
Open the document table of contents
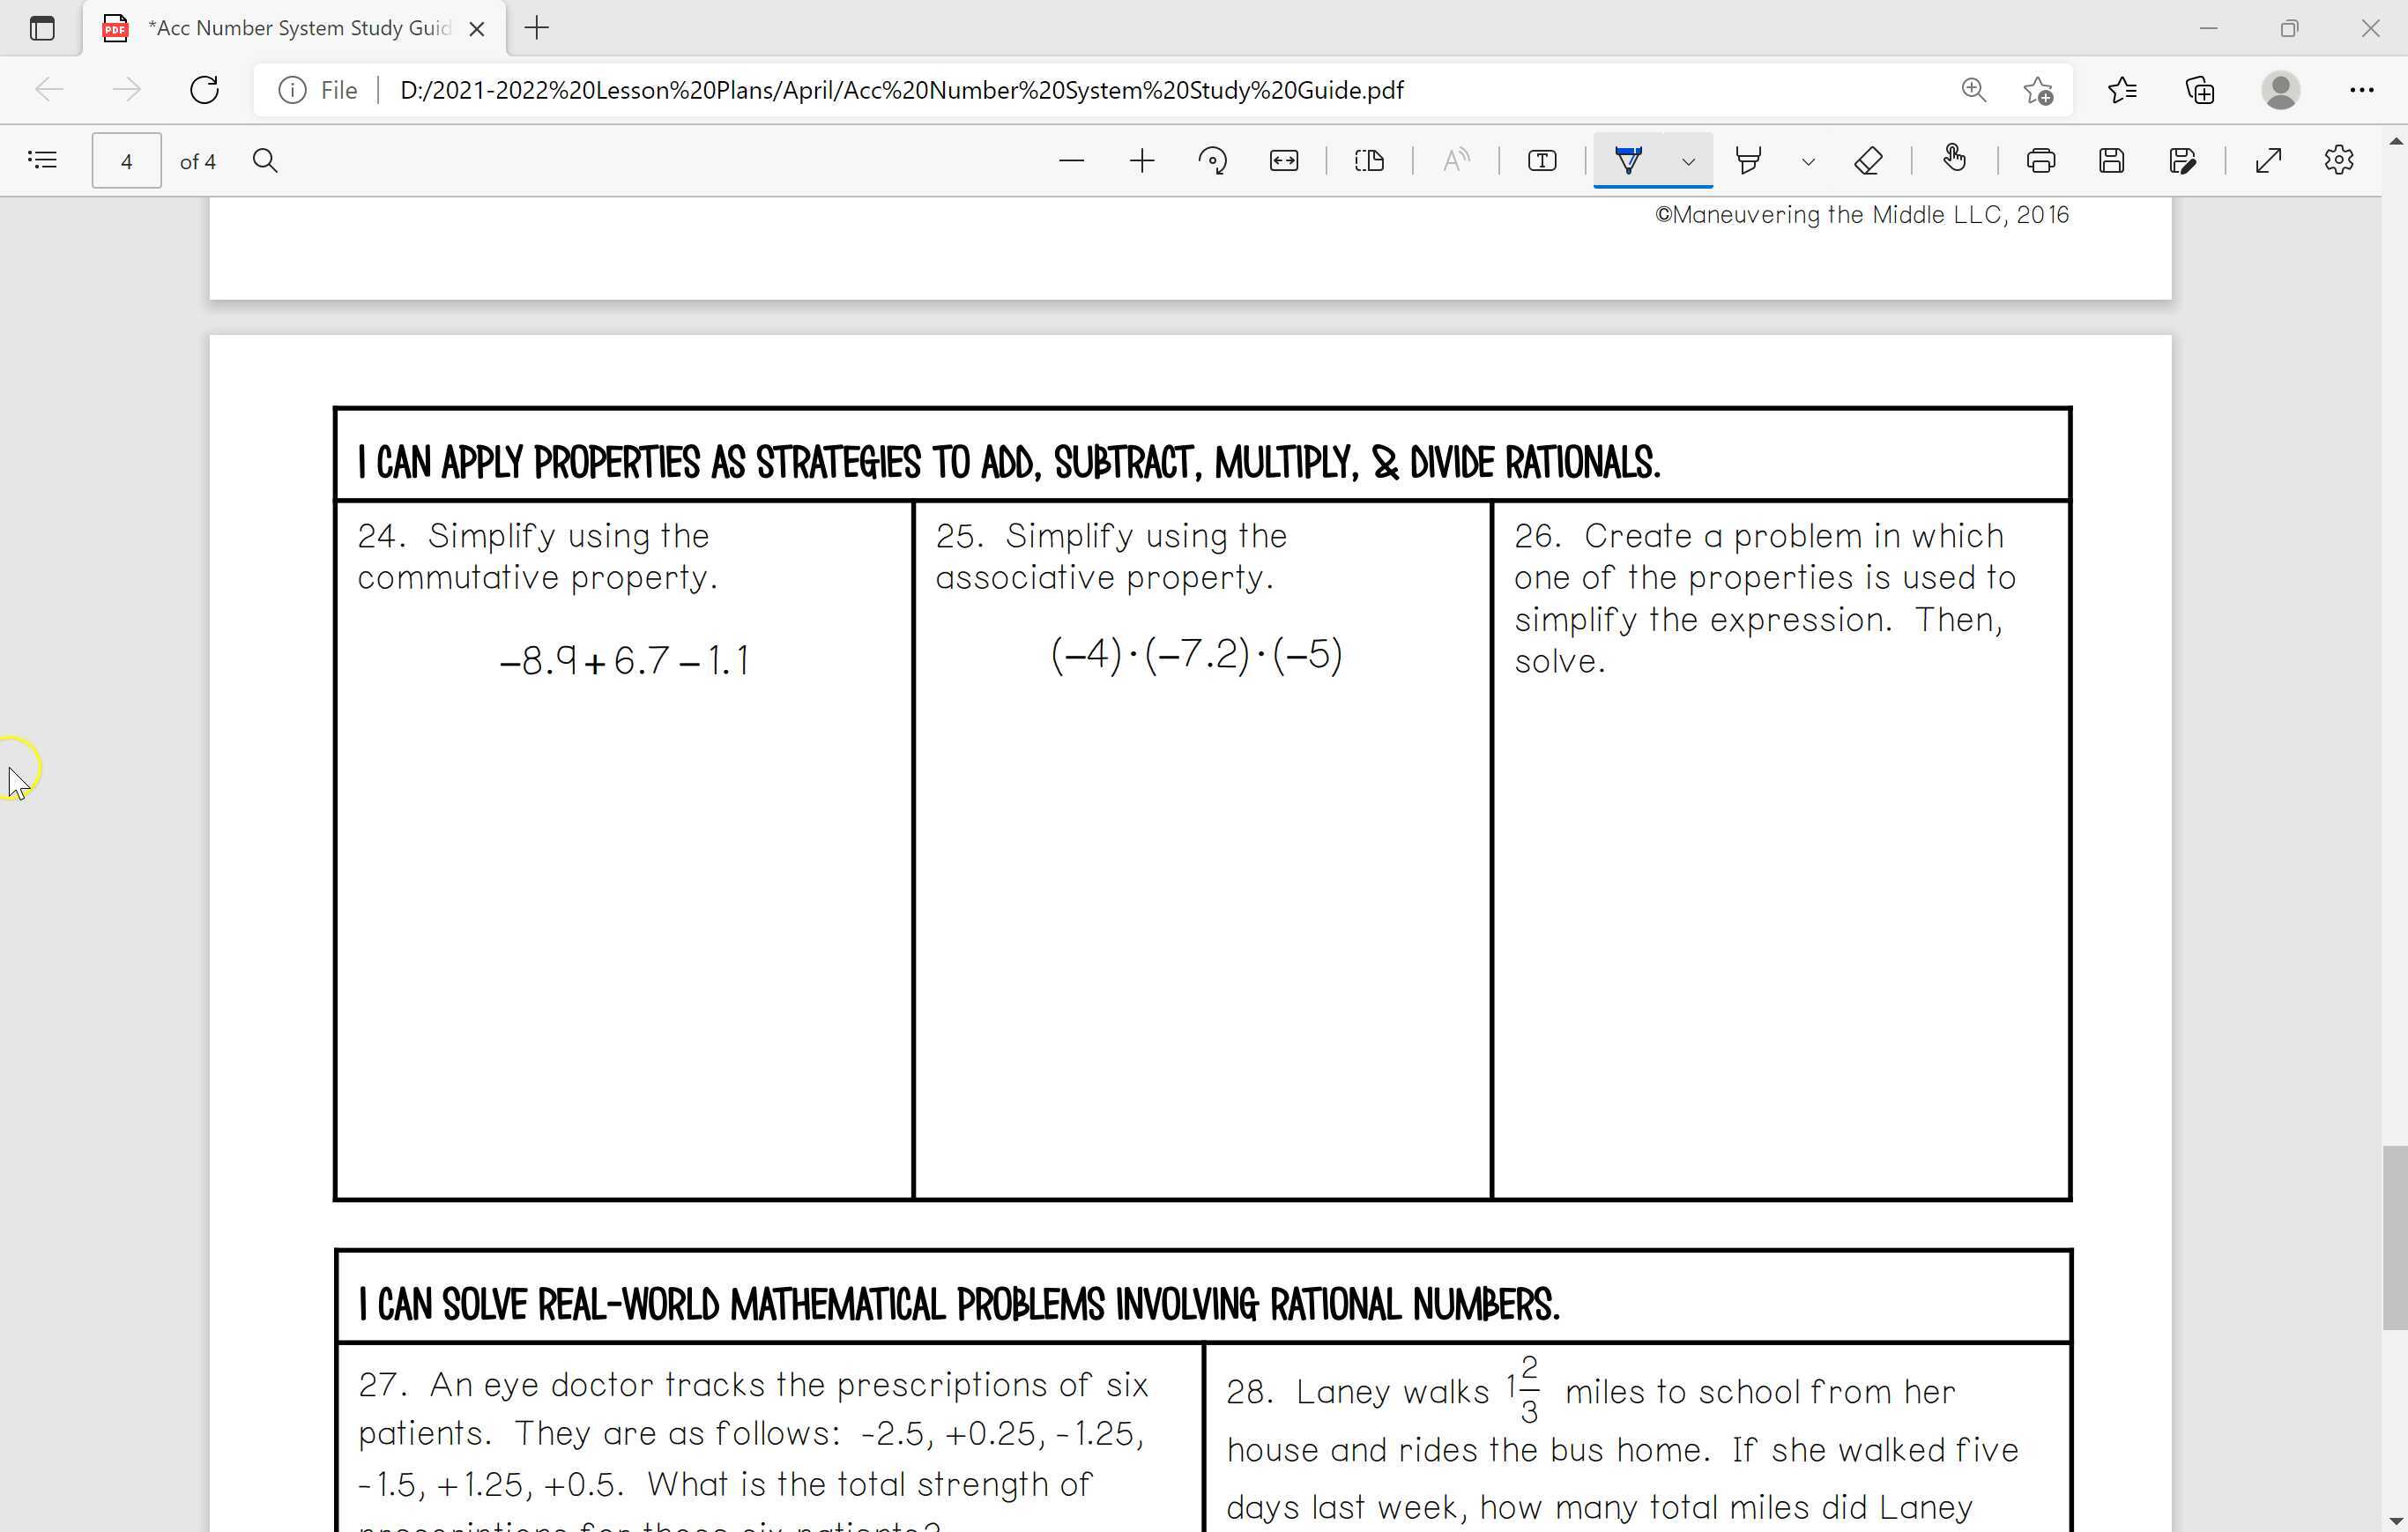pyautogui.click(x=42, y=160)
